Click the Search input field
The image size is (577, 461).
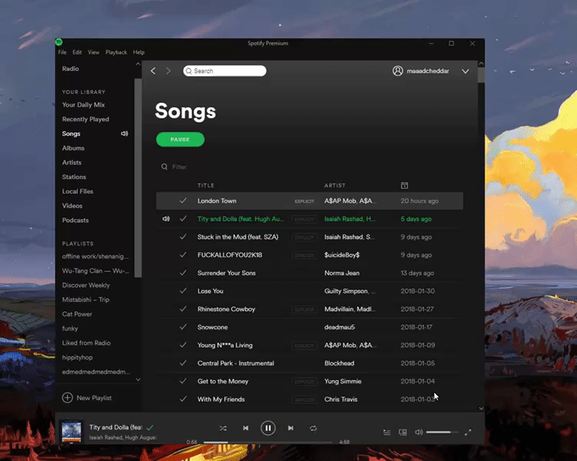click(225, 71)
